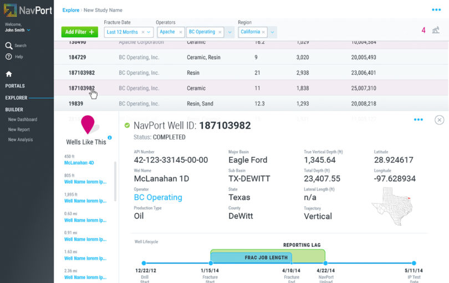449x283 pixels.
Task: Open the BC Operating operator link
Action: coord(158,198)
